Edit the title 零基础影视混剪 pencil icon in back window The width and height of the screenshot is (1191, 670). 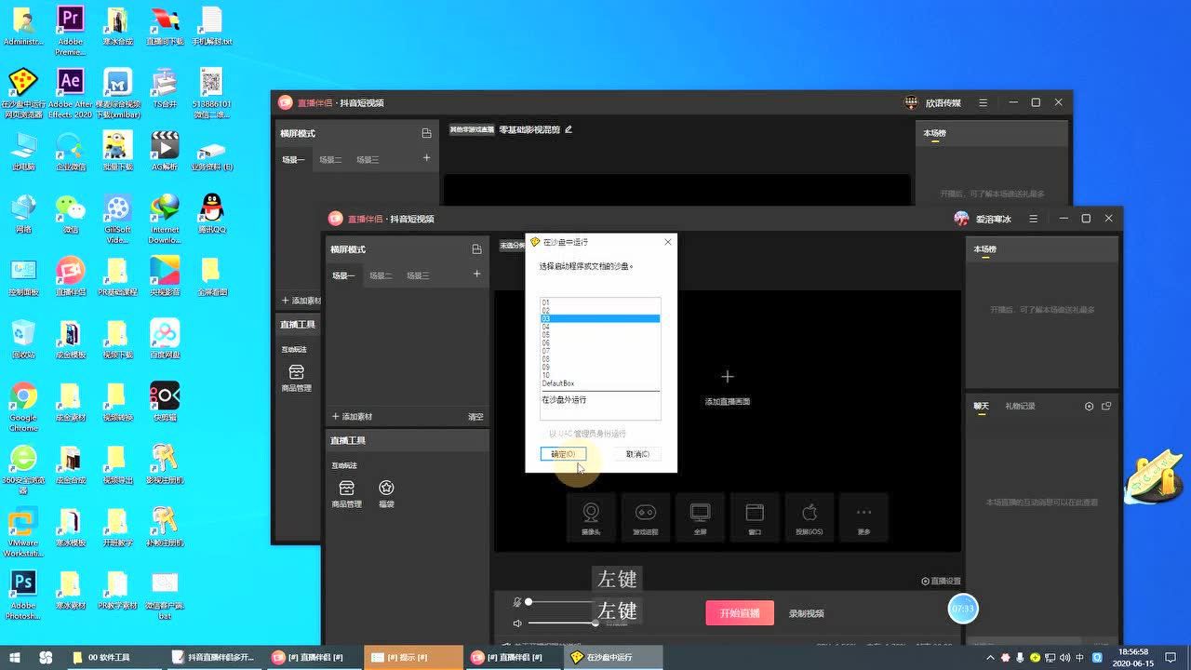[x=569, y=129]
